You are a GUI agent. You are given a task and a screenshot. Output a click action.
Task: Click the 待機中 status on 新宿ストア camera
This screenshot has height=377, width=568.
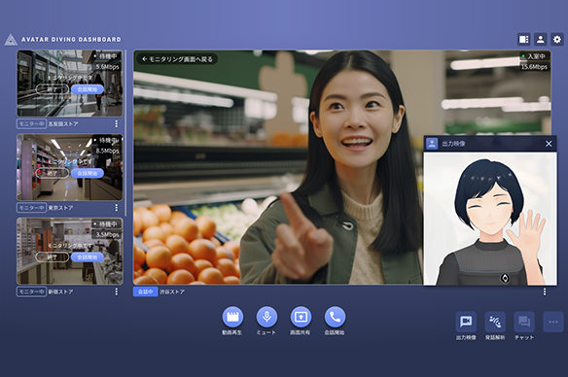106,224
